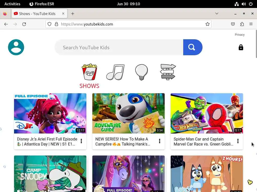
Task: Go back with the browser back arrow
Action: point(6,24)
